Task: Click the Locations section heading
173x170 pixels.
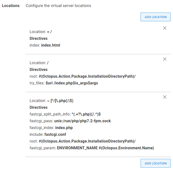Action: coord(11,6)
